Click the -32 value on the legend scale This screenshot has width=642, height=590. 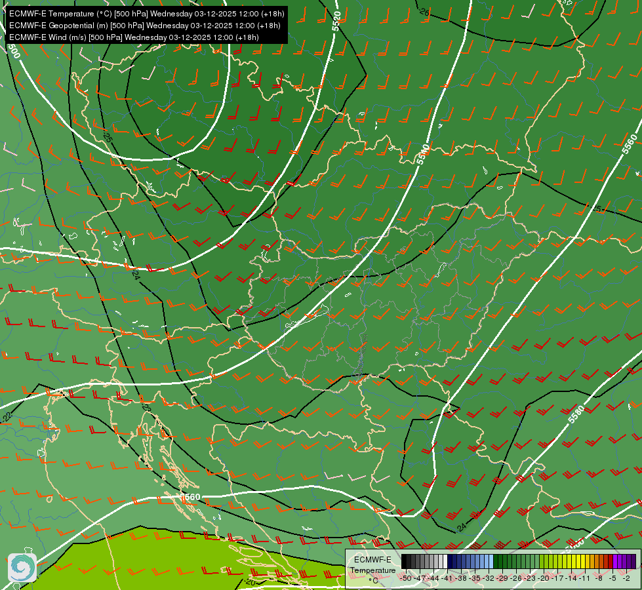coord(489,578)
